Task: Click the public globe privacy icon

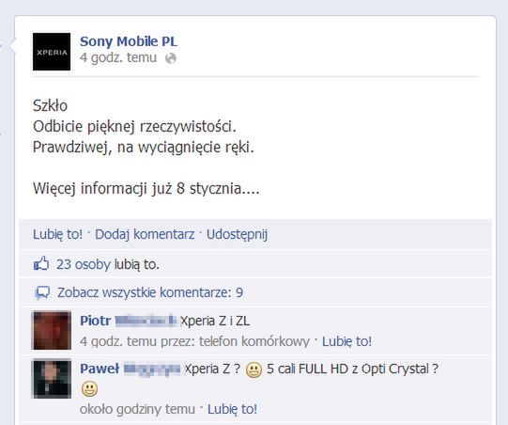Action: 171,58
